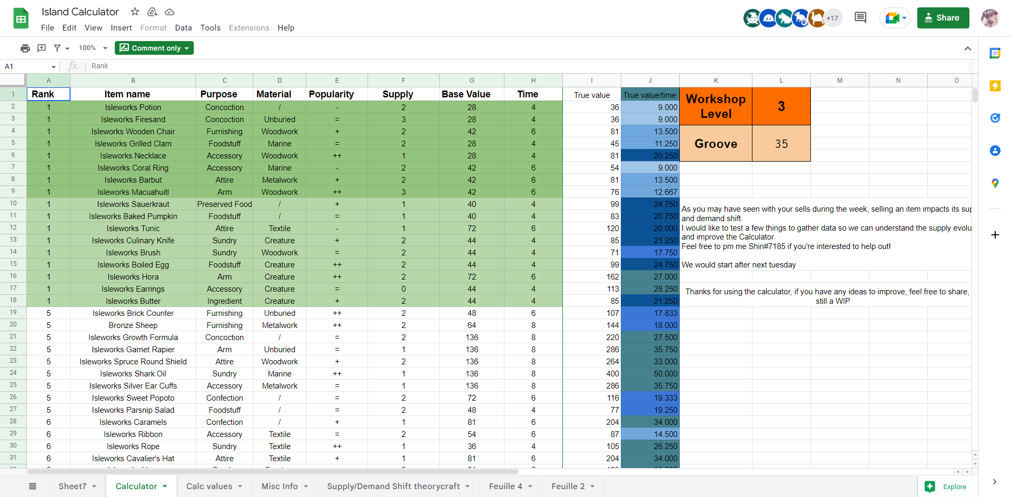Click the green Share button
Viewport: 1011px width, 497px height.
943,18
